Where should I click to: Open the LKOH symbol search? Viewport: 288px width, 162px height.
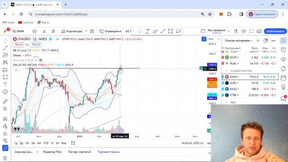pyautogui.click(x=18, y=31)
